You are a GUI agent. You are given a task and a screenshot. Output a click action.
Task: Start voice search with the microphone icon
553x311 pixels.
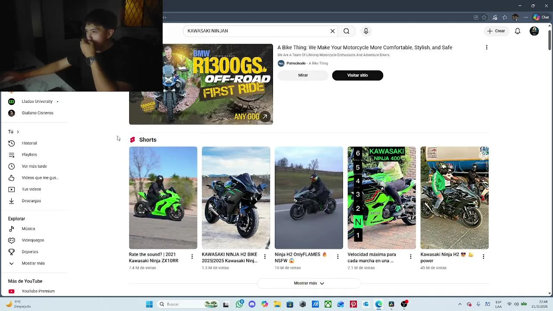pyautogui.click(x=366, y=31)
